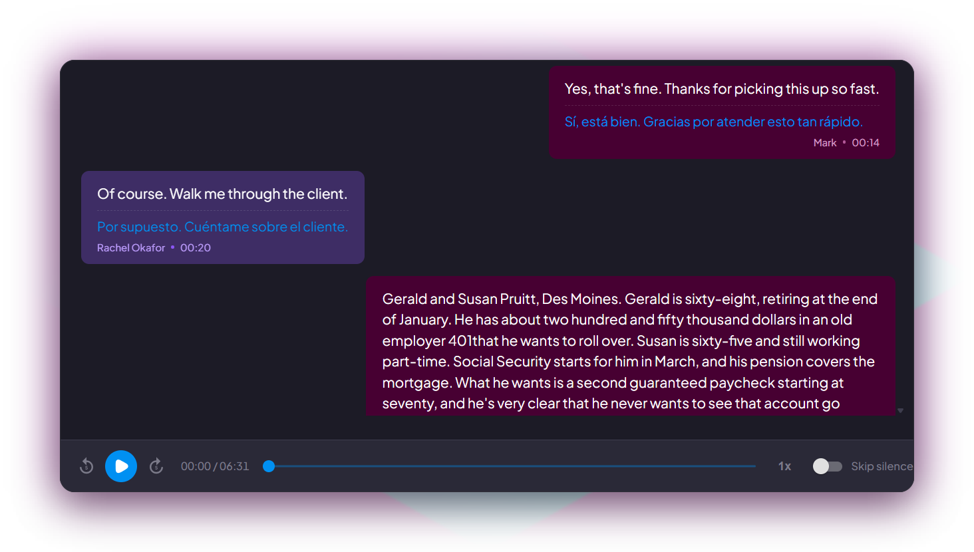The image size is (974, 552).
Task: Play the call recording
Action: coord(121,466)
